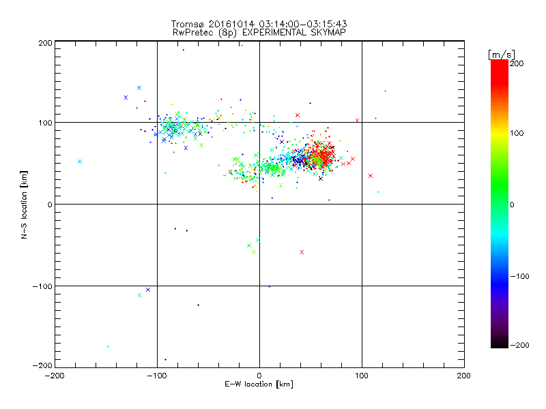This screenshot has height=409, width=546.
Task: Click the x-axis tick label '0'
Action: (x=259, y=376)
